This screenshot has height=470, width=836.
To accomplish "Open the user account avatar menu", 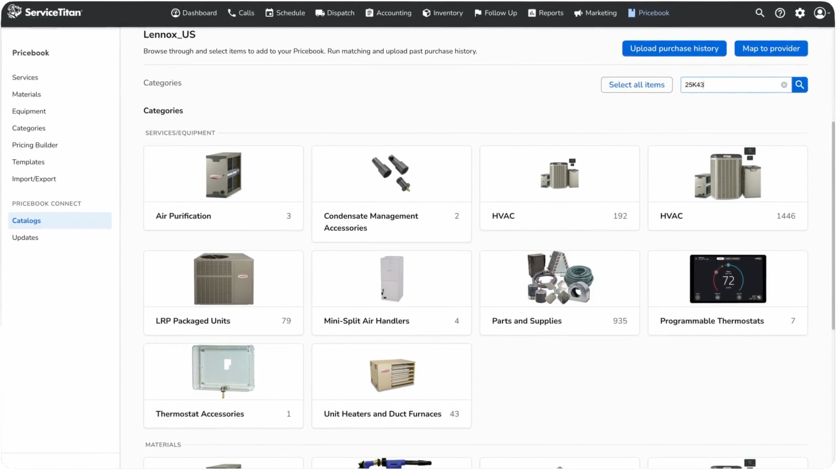I will 821,13.
